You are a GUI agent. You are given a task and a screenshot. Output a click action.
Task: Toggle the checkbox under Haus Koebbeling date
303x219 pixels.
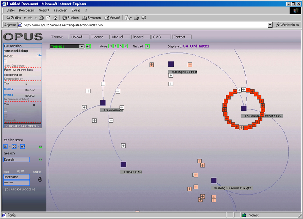[5, 61]
